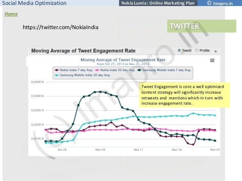Click the yellow Tweet Engagement note box

(184, 95)
